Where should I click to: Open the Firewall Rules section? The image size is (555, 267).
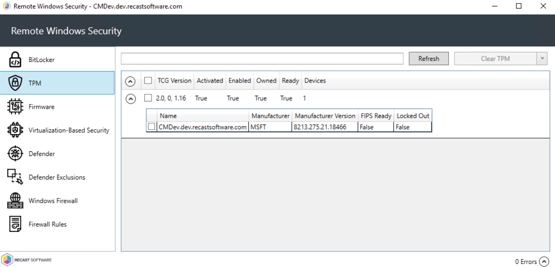[57, 224]
